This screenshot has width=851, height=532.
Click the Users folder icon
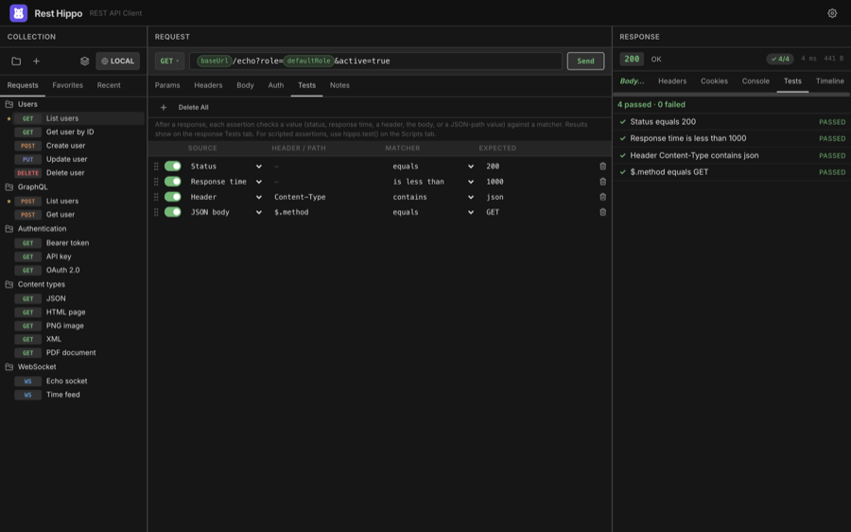9,104
